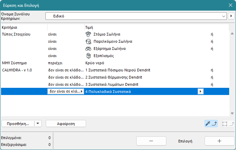The width and height of the screenshot is (236, 150).
Task: Open the Προσθήκη dropdown arrow
Action: coord(38,124)
